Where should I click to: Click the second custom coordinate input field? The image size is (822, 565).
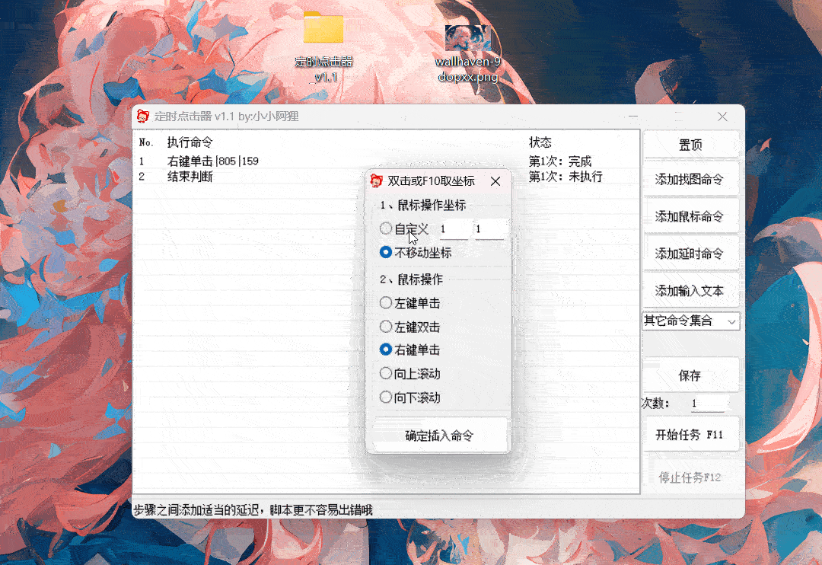(x=489, y=229)
